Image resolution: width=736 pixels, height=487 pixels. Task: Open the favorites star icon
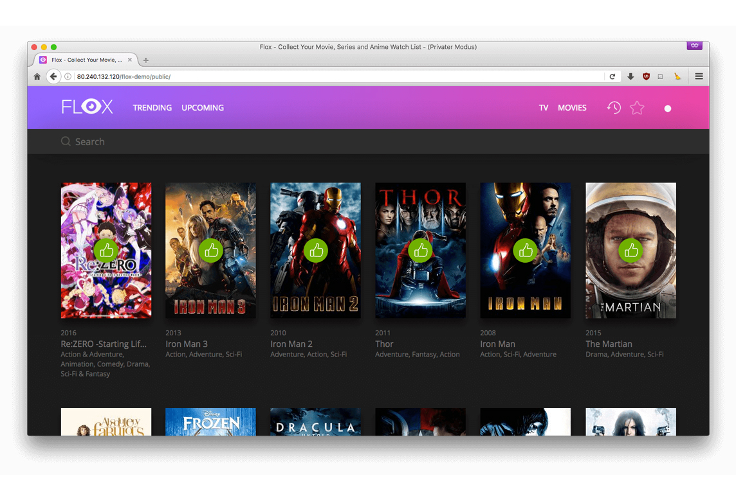click(637, 108)
